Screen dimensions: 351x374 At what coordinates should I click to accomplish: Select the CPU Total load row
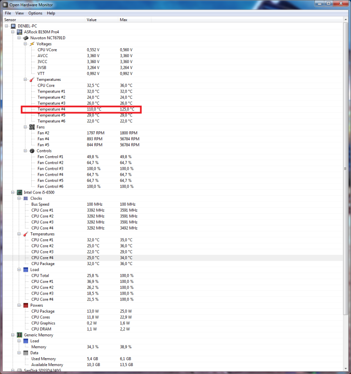(172, 276)
